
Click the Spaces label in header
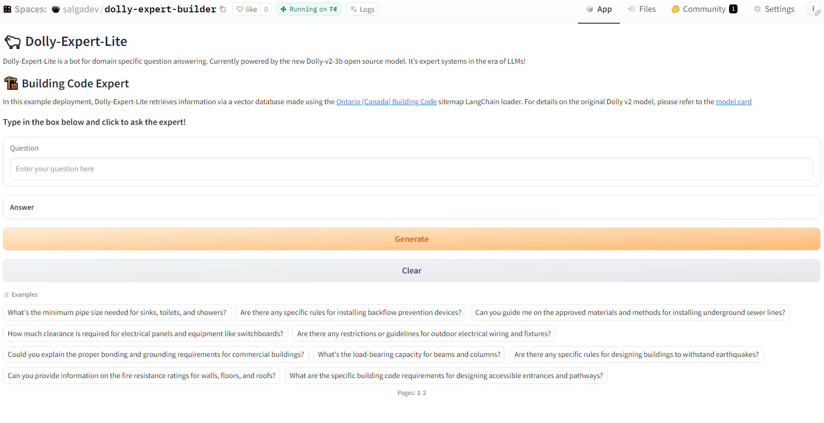tap(31, 9)
